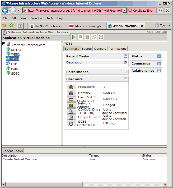This screenshot has height=188, width=173.
Task: Collapse the vmware1.internal.com tree node
Action: [4, 44]
